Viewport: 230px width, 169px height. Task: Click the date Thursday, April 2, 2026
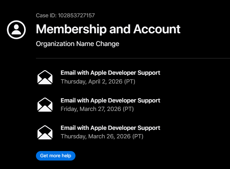tap(91, 81)
